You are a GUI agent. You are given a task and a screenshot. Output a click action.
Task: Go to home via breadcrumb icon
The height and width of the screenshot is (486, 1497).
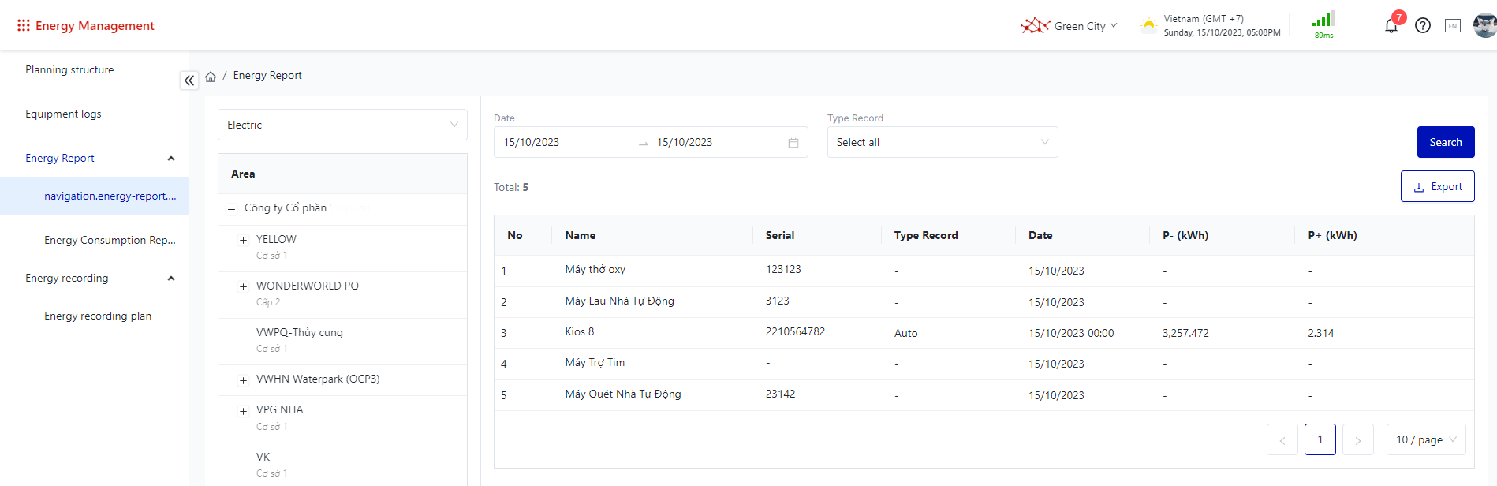tap(211, 77)
